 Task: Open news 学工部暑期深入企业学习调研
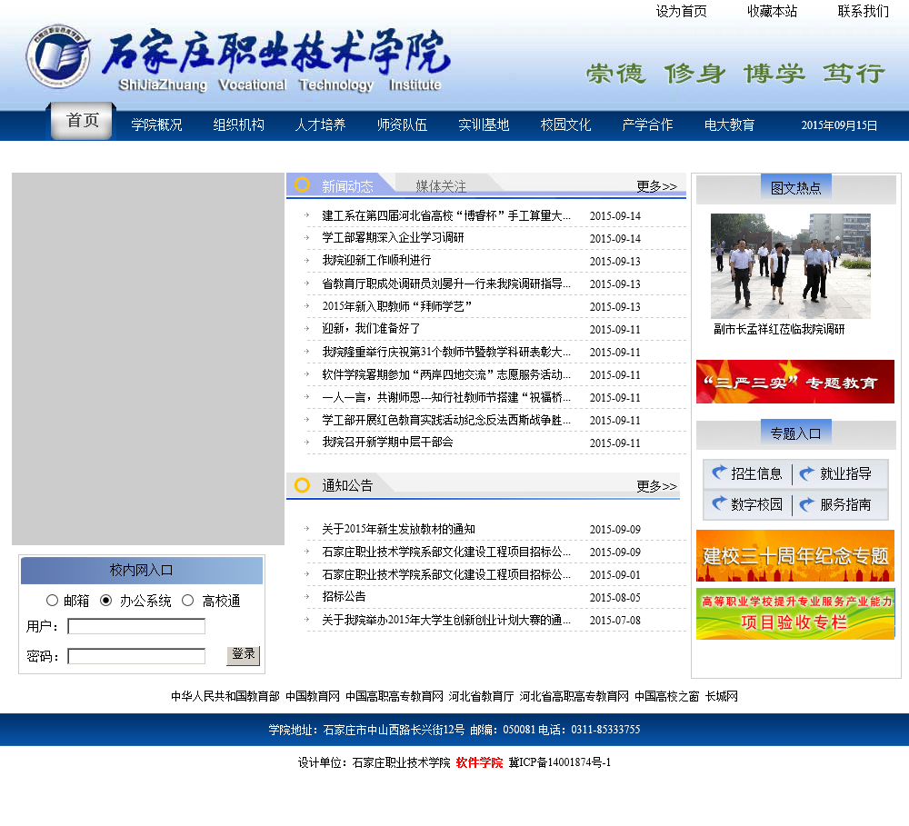point(393,238)
